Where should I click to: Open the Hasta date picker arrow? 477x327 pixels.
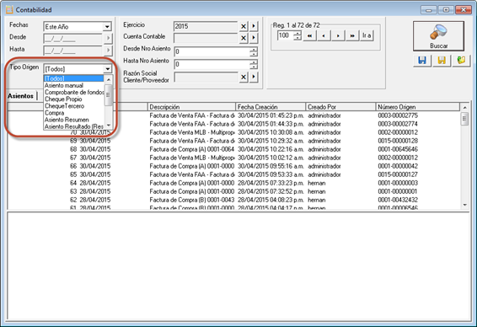click(x=108, y=51)
